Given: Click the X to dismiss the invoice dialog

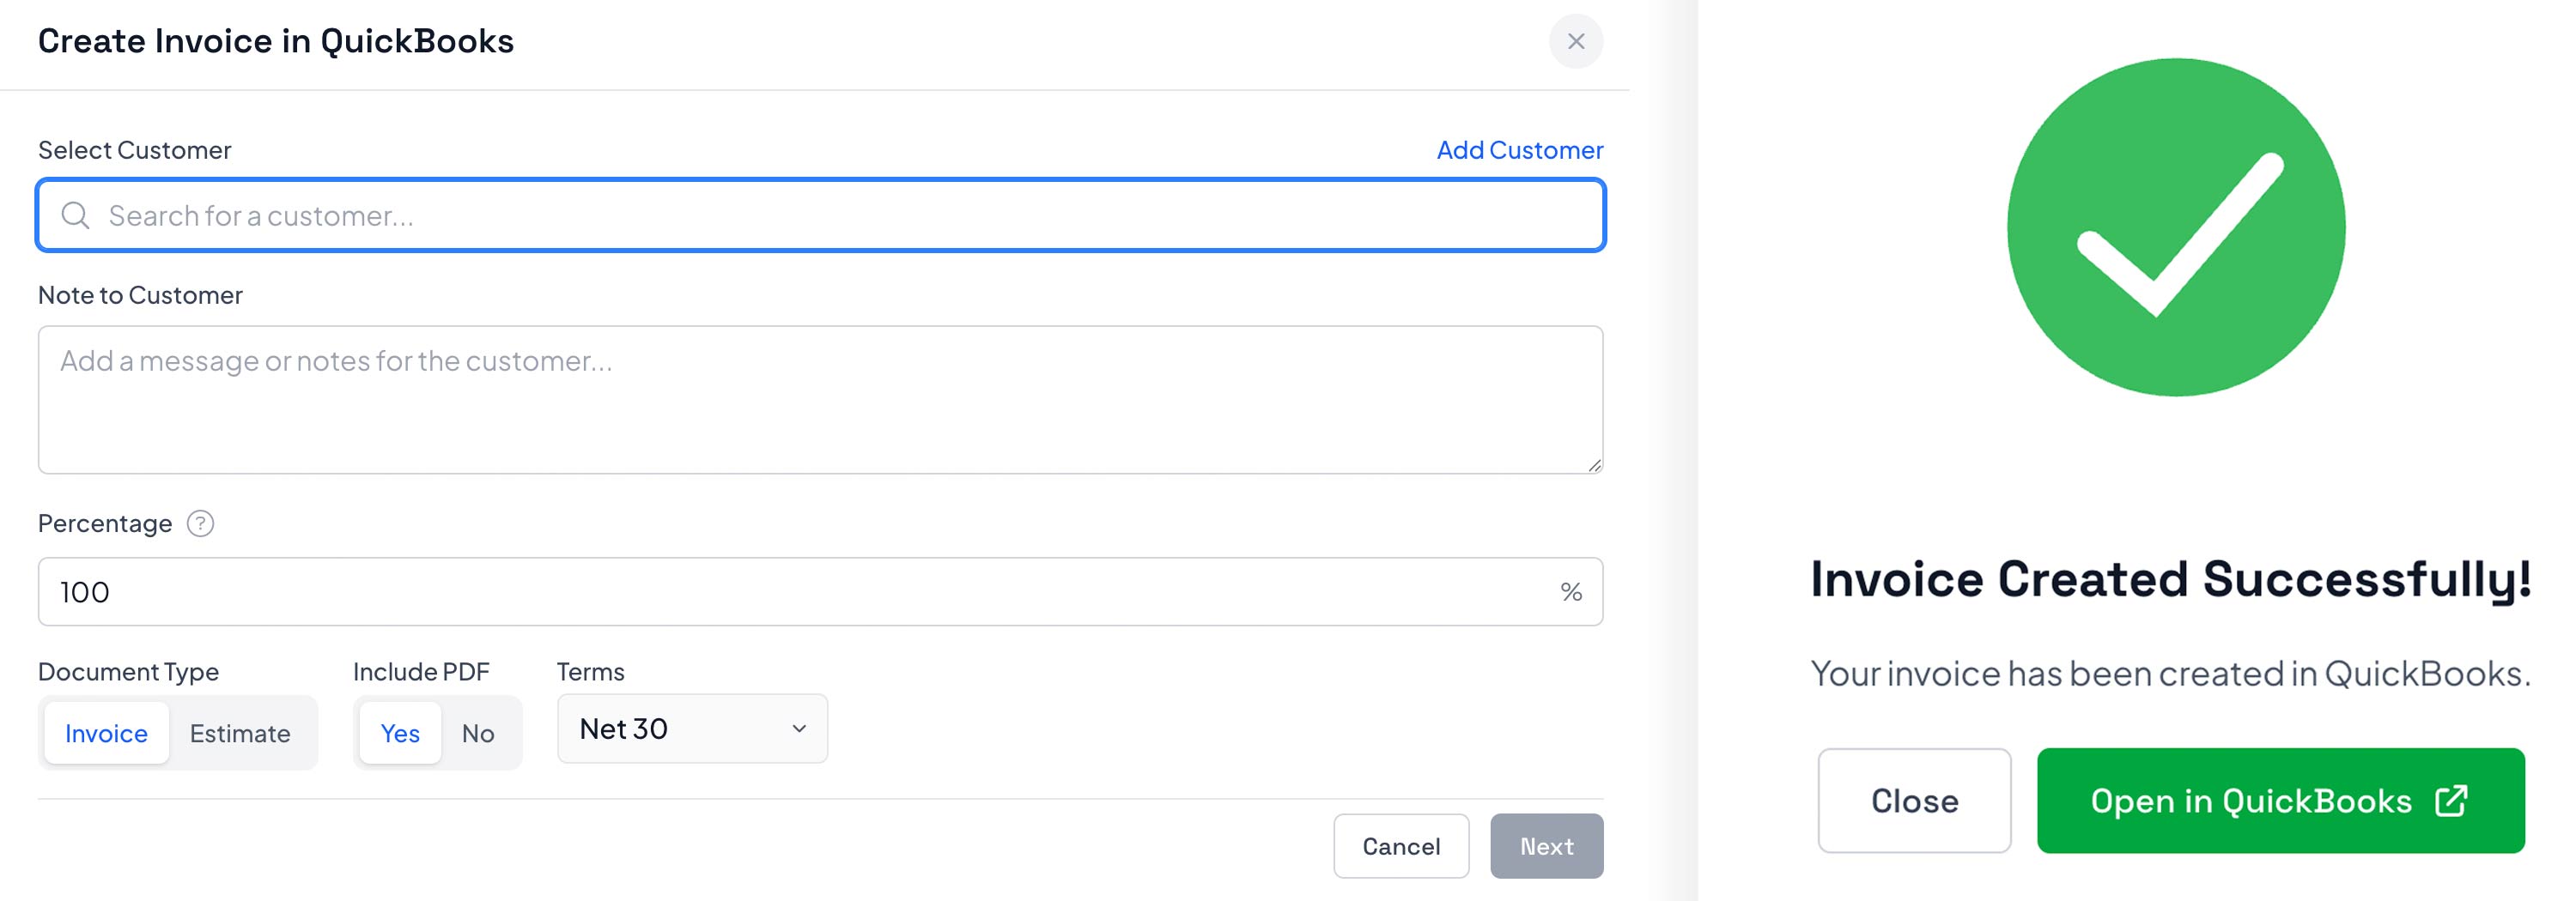Looking at the screenshot, I should (x=1576, y=41).
